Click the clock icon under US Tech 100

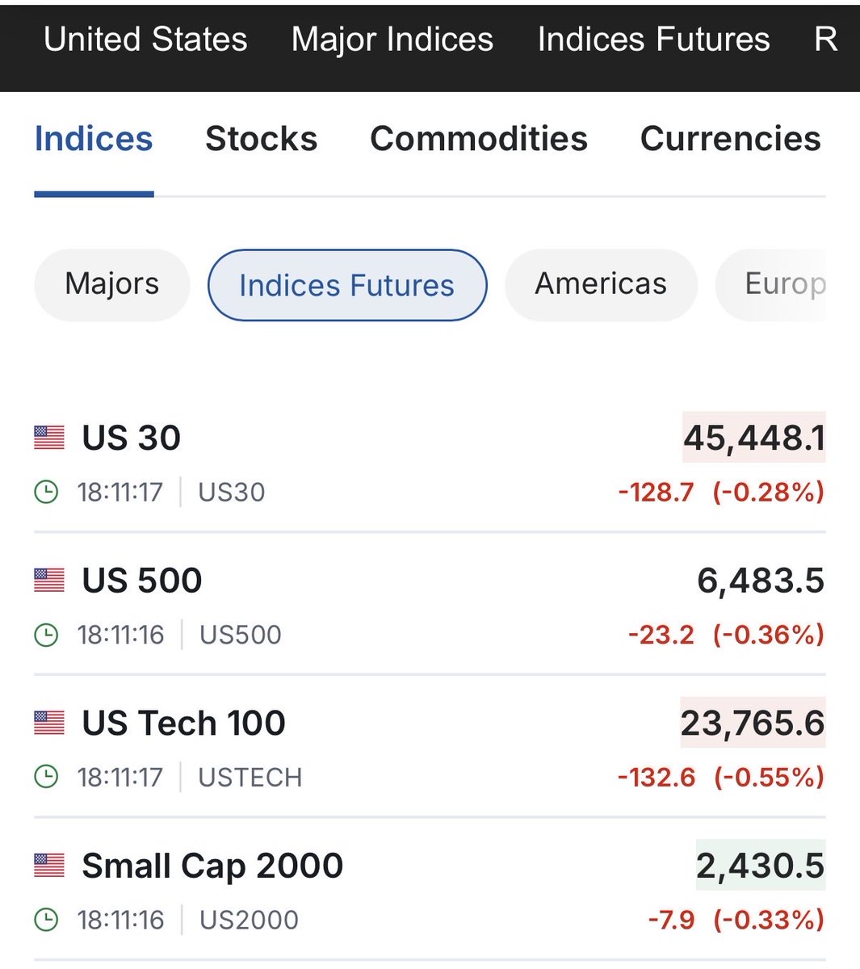47,777
